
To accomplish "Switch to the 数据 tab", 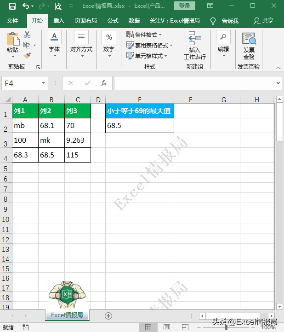I will tap(134, 21).
